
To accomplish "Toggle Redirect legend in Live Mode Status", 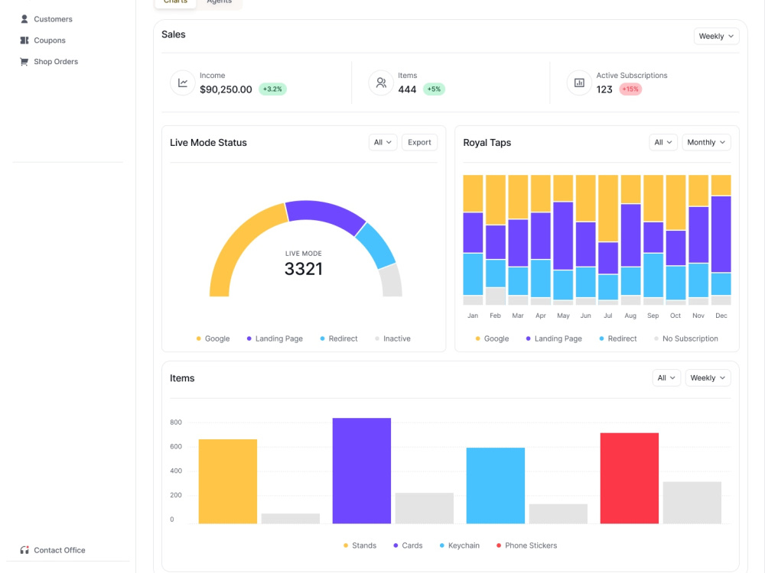I will tap(339, 338).
